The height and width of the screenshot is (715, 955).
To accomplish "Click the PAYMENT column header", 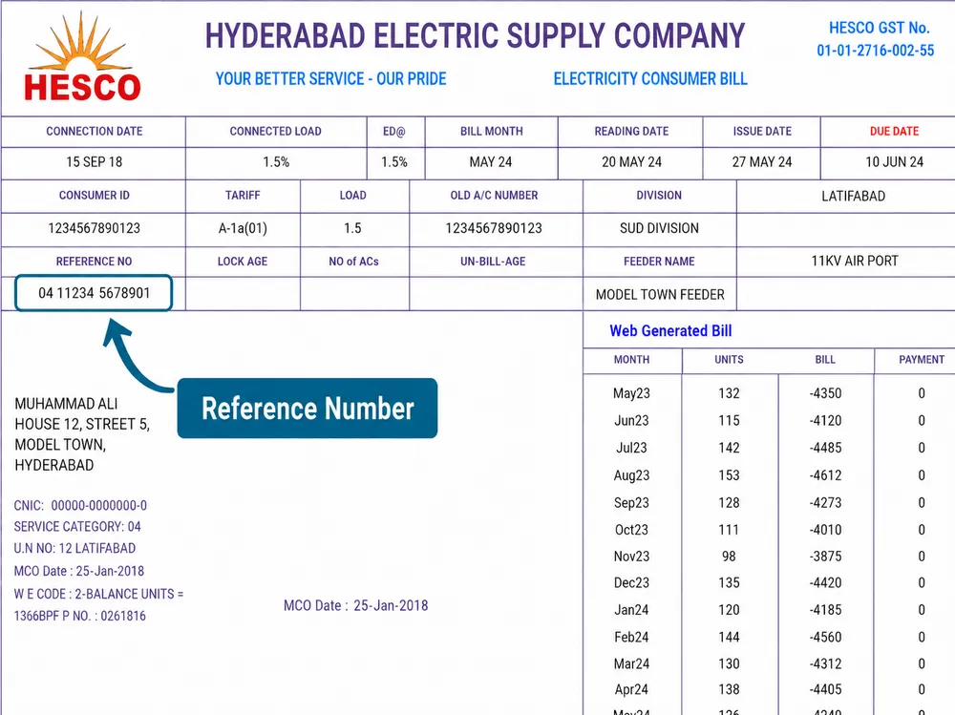I will (x=922, y=359).
